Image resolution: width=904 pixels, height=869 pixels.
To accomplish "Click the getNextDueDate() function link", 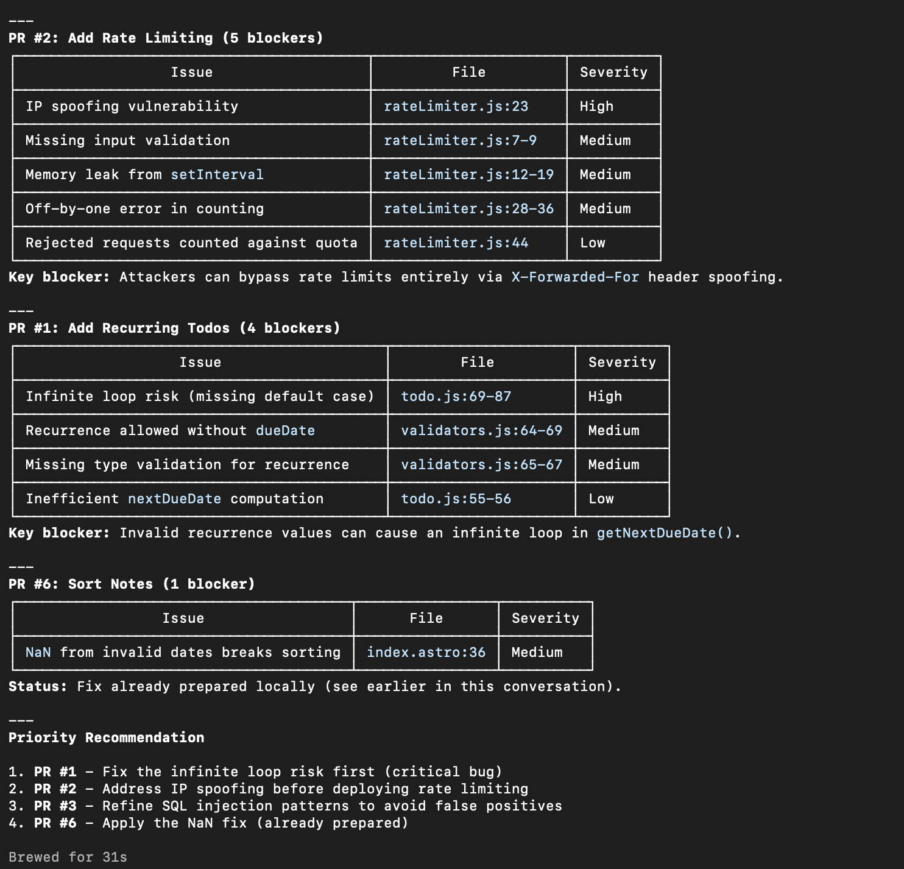I will tap(666, 533).
